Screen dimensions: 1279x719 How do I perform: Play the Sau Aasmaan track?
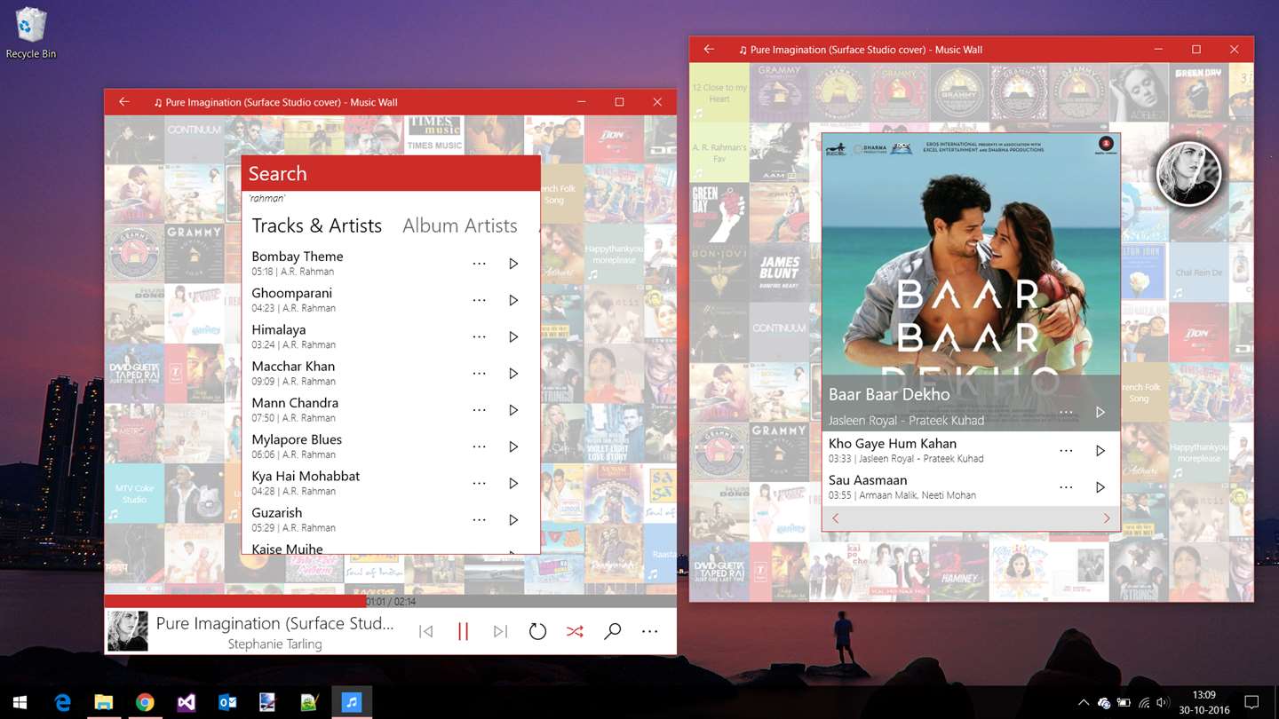1100,487
